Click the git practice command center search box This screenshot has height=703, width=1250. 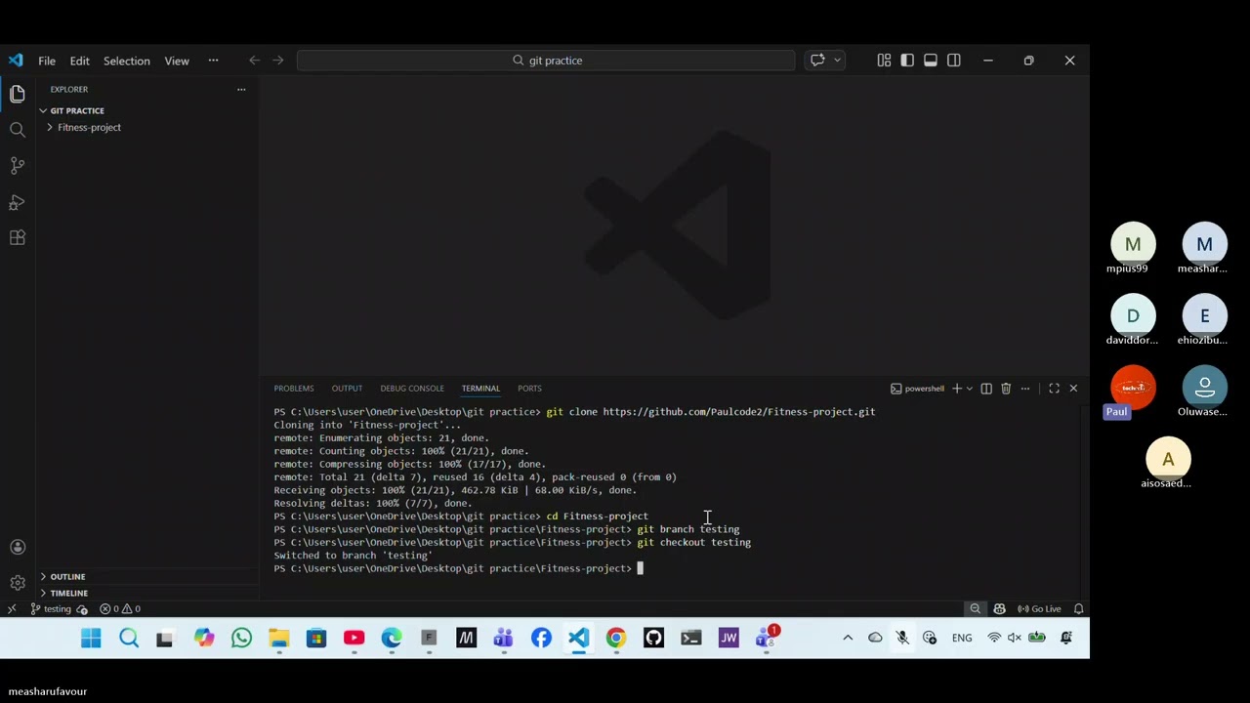click(x=546, y=61)
